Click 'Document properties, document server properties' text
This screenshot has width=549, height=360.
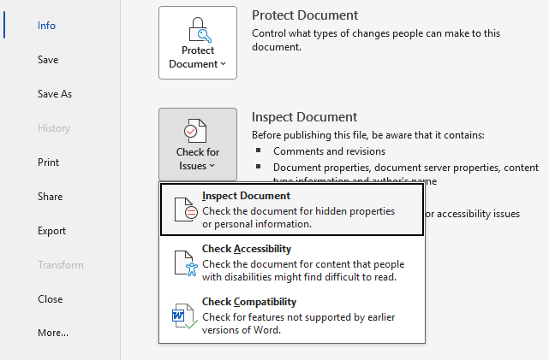[386, 168]
